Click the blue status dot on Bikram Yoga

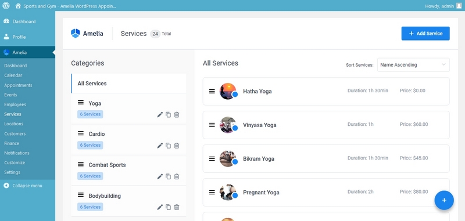click(235, 162)
